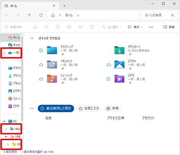Click the Copy icon in toolbar
The width and height of the screenshot is (180, 155).
point(46,27)
